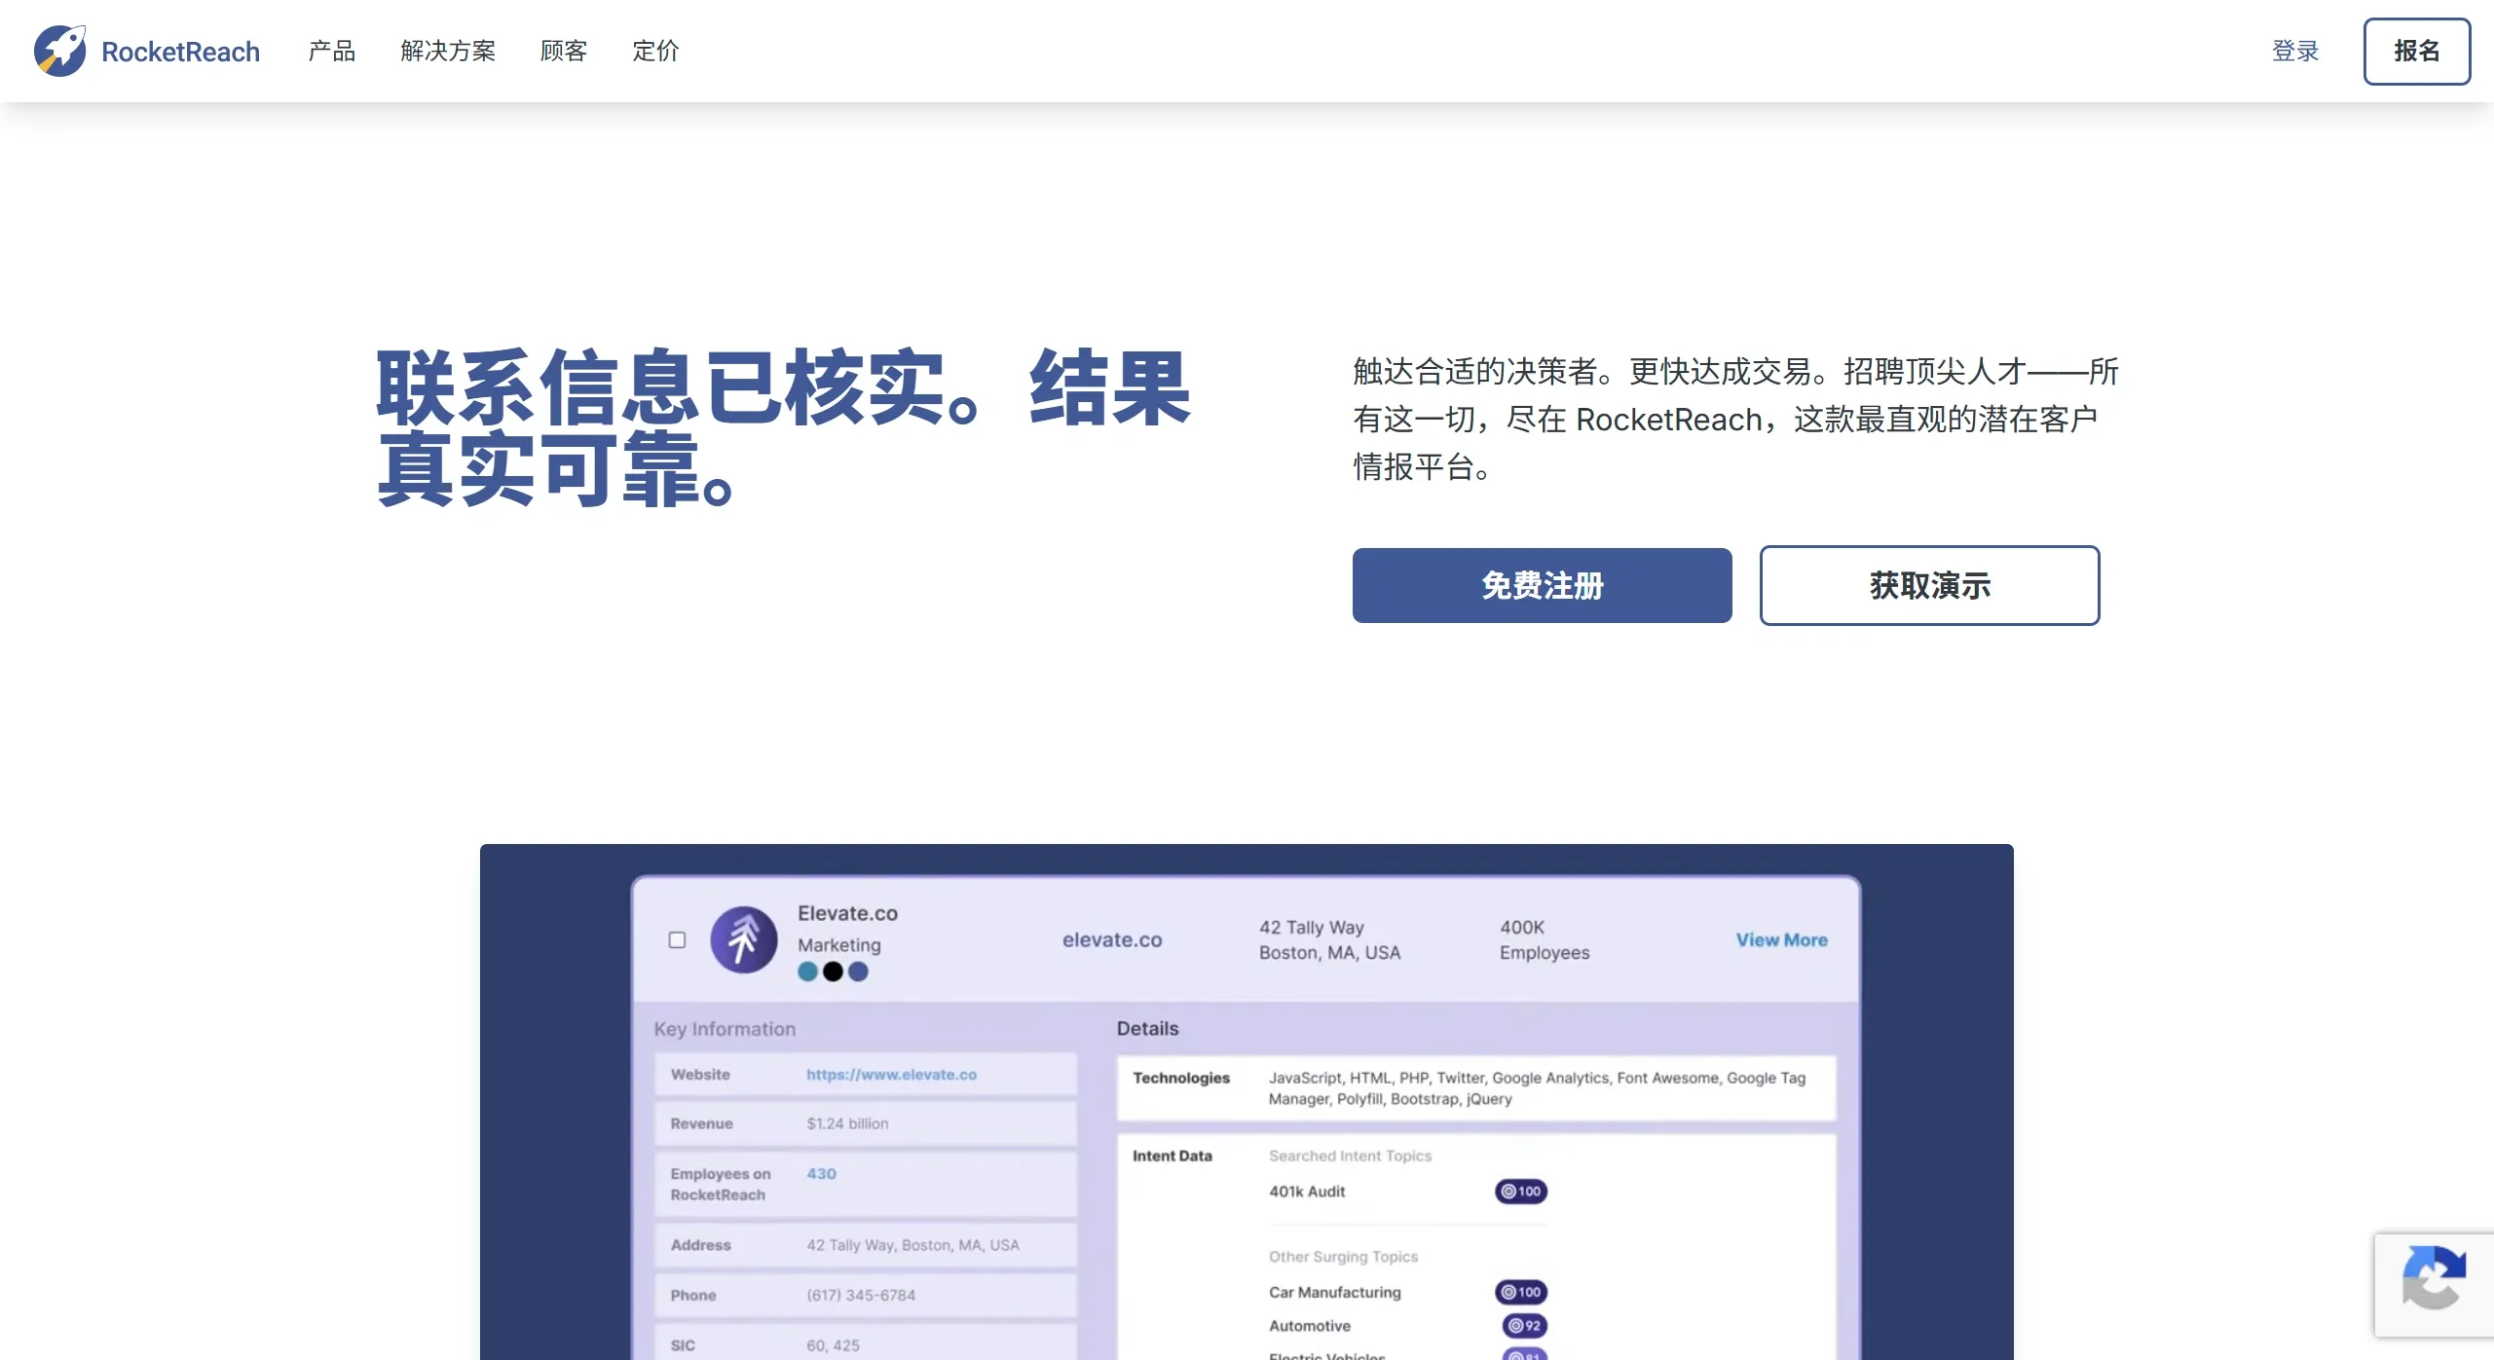Viewport: 2494px width, 1360px height.
Task: Click the View More link
Action: (1781, 939)
